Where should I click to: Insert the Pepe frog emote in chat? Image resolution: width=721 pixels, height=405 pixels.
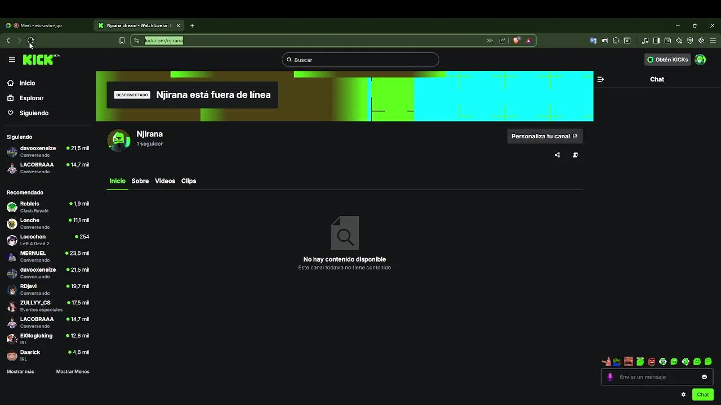coord(617,362)
